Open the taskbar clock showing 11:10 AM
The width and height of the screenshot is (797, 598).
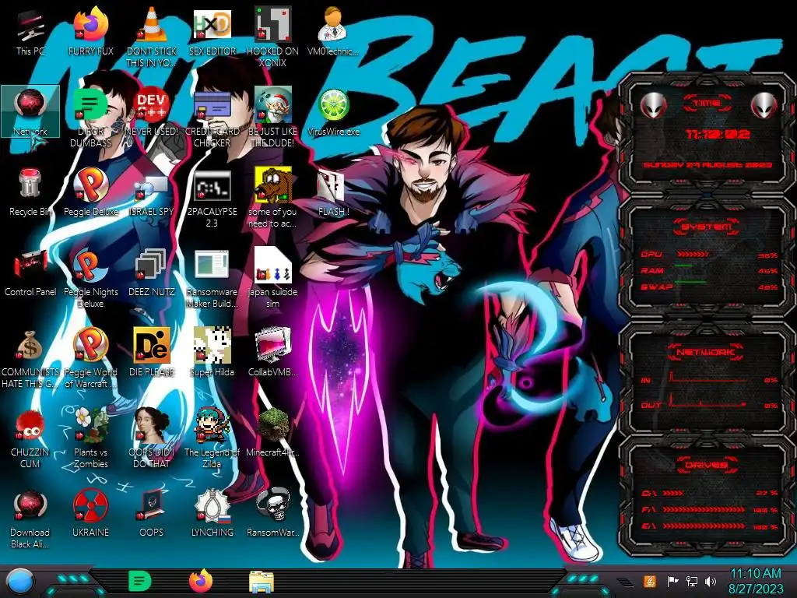(756, 581)
